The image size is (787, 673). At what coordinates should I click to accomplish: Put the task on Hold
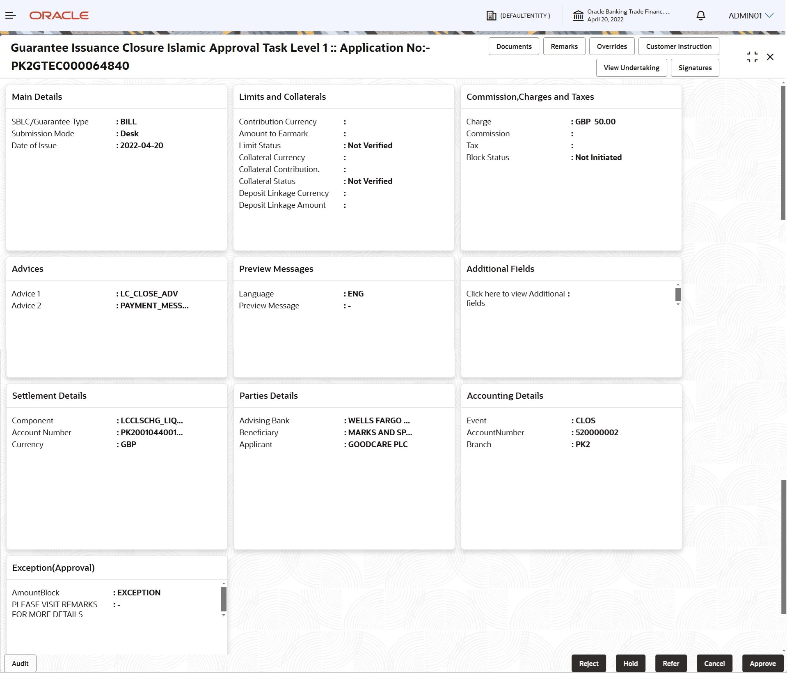point(630,663)
